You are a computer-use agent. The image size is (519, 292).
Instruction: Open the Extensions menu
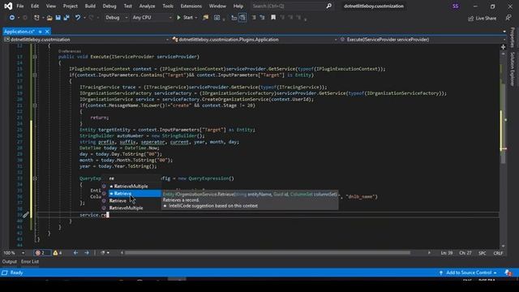[191, 6]
